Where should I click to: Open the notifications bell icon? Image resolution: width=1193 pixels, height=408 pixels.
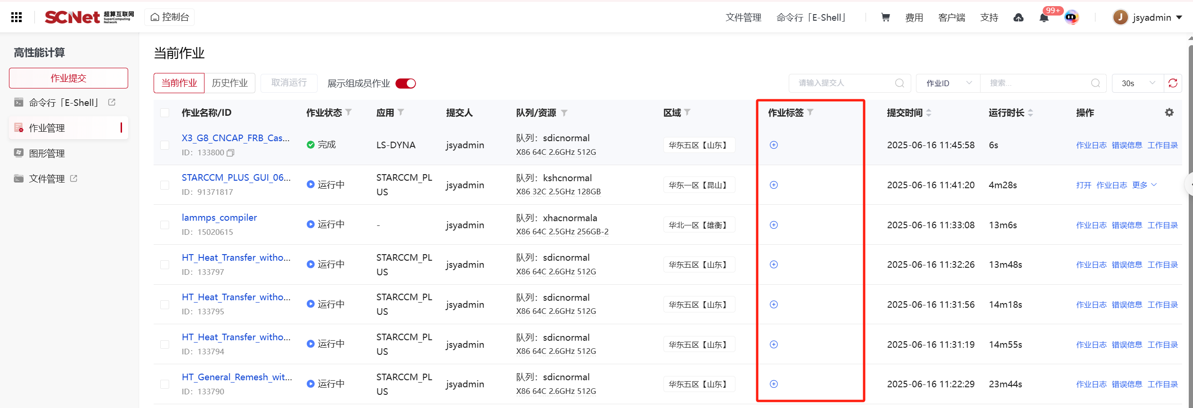[1044, 18]
